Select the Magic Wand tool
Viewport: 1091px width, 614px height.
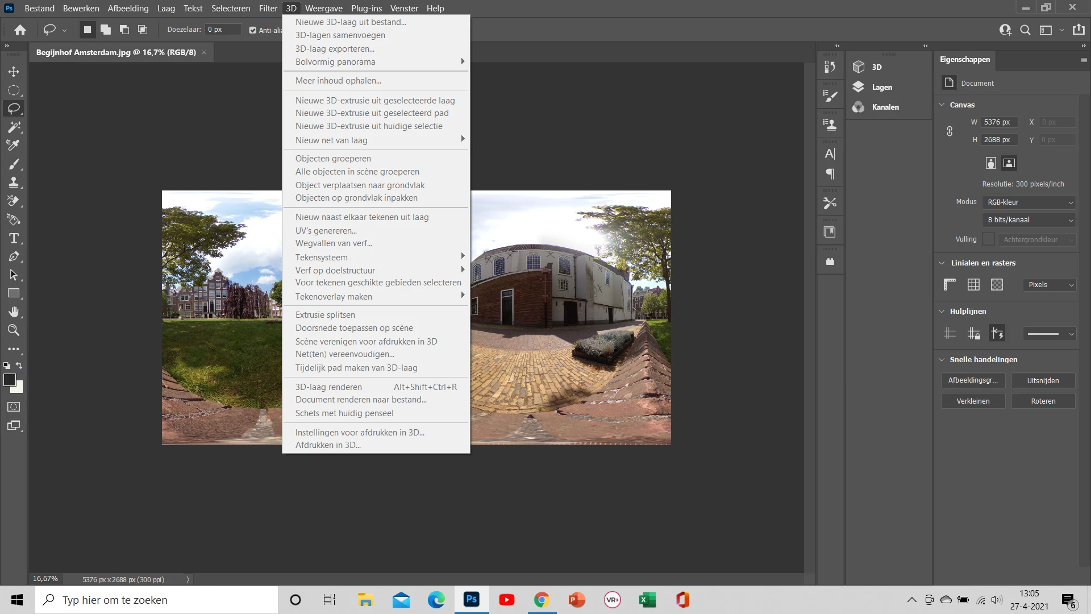coord(14,127)
